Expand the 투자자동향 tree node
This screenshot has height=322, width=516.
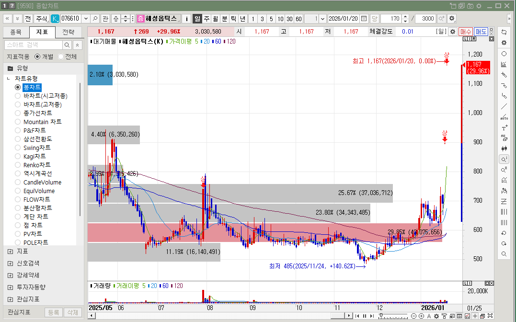(10, 287)
